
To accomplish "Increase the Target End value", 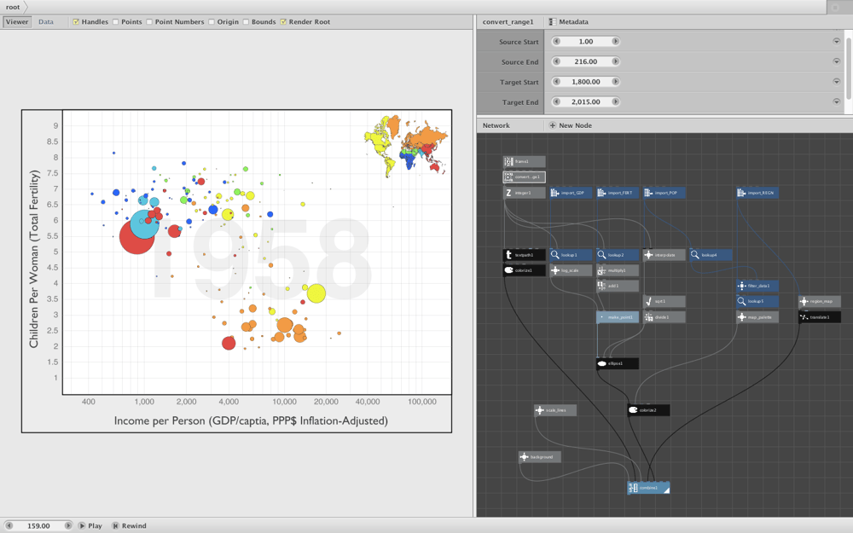I will click(x=615, y=101).
